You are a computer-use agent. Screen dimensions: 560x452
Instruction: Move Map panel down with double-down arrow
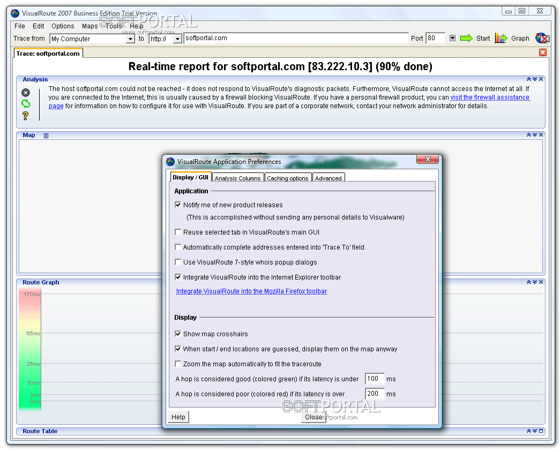coord(535,134)
